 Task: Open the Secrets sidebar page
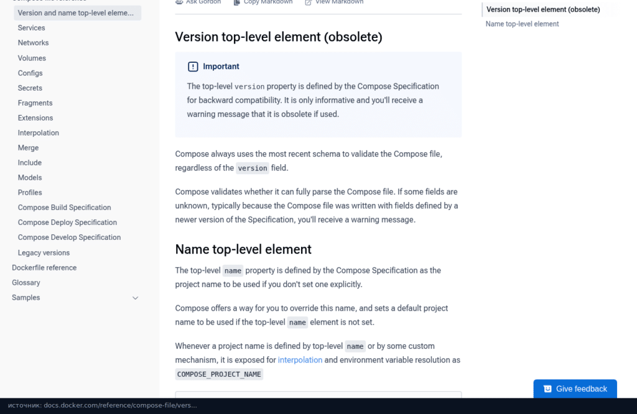pyautogui.click(x=30, y=88)
